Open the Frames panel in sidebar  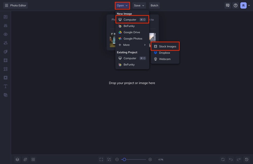5,60
